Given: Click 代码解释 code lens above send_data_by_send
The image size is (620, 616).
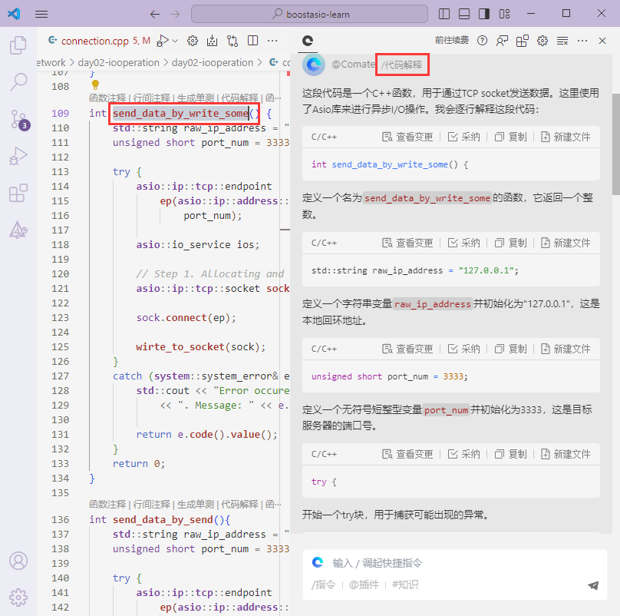Looking at the screenshot, I should (239, 504).
